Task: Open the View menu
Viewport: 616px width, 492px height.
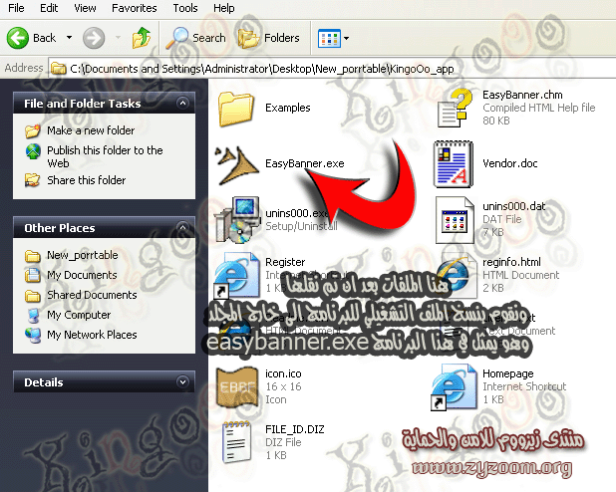Action: tap(85, 8)
